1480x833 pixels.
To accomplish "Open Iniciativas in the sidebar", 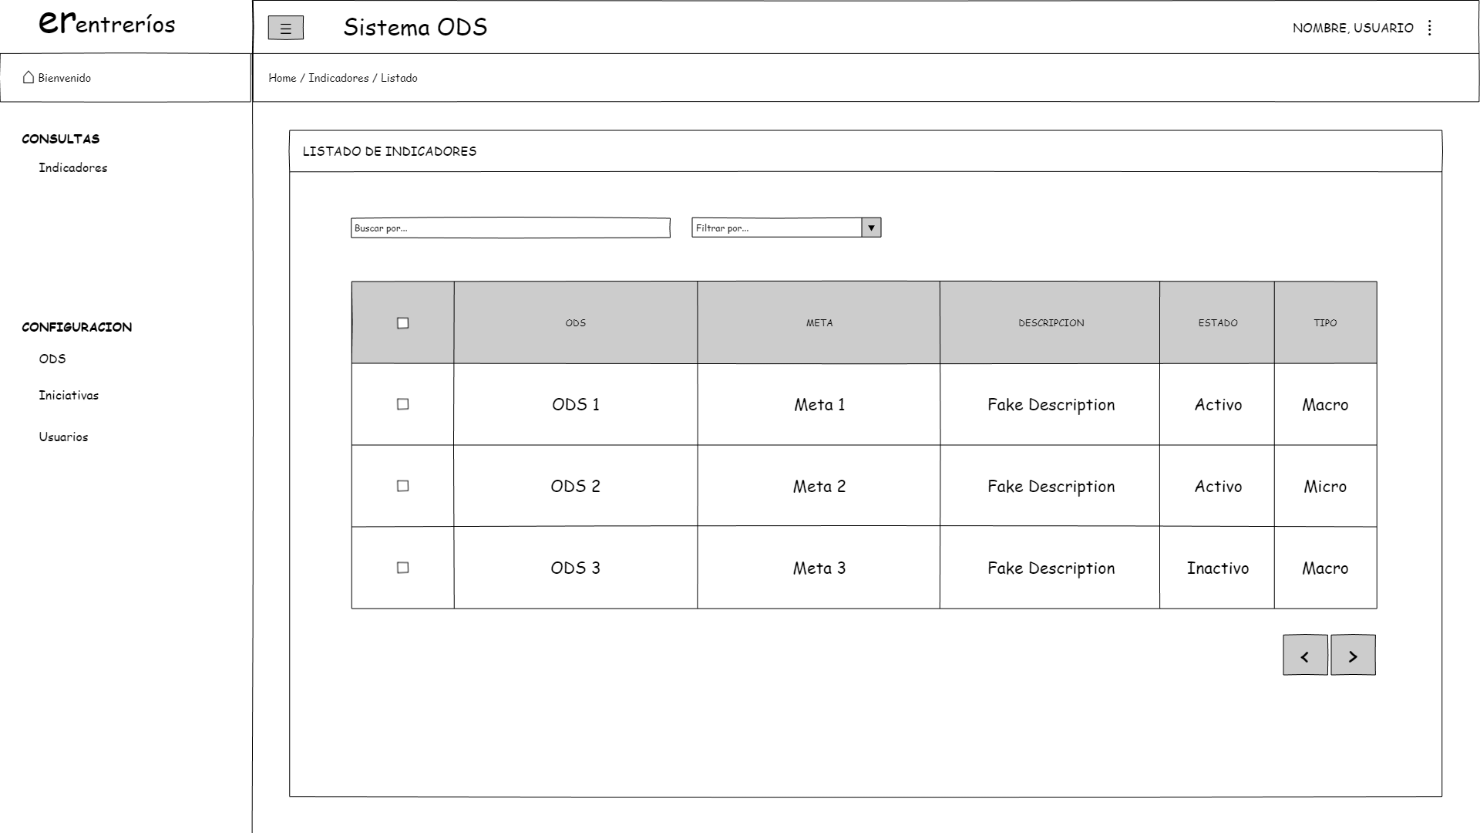I will [69, 396].
